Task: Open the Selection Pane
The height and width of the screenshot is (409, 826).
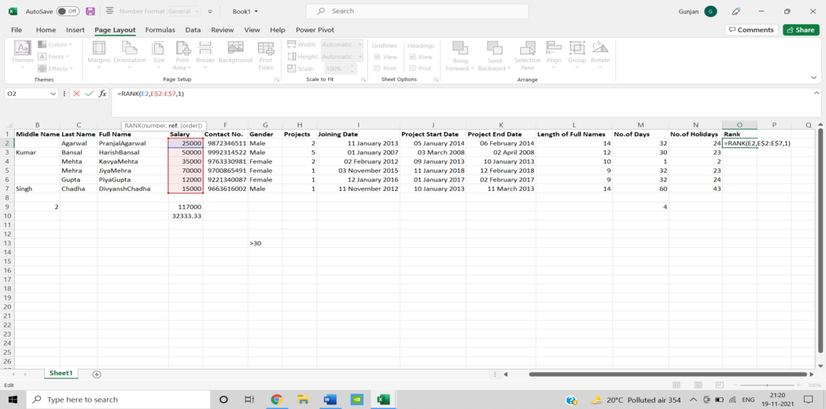Action: pyautogui.click(x=527, y=56)
